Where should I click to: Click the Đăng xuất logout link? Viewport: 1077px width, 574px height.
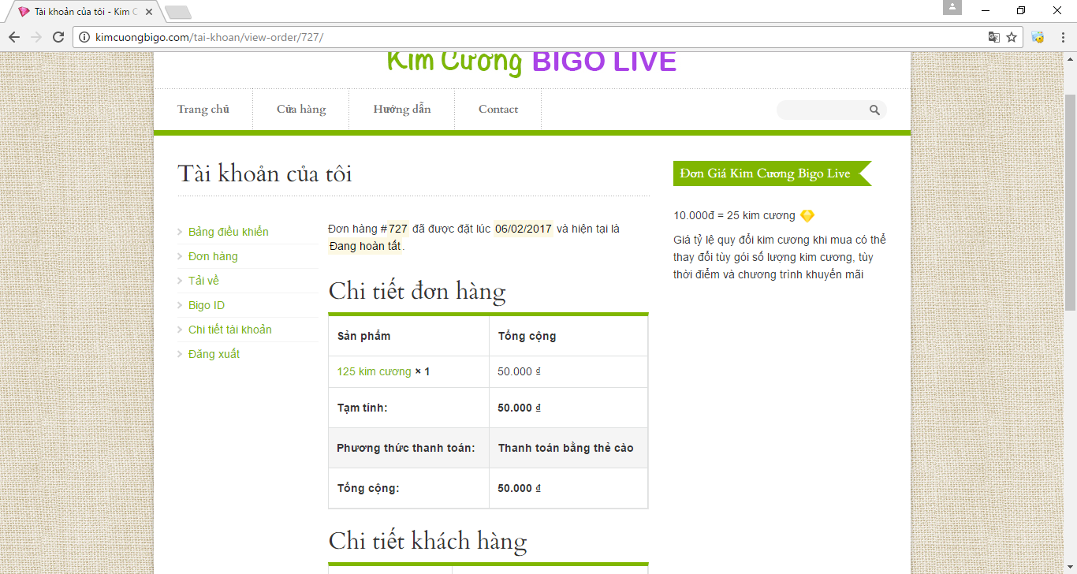(x=214, y=354)
